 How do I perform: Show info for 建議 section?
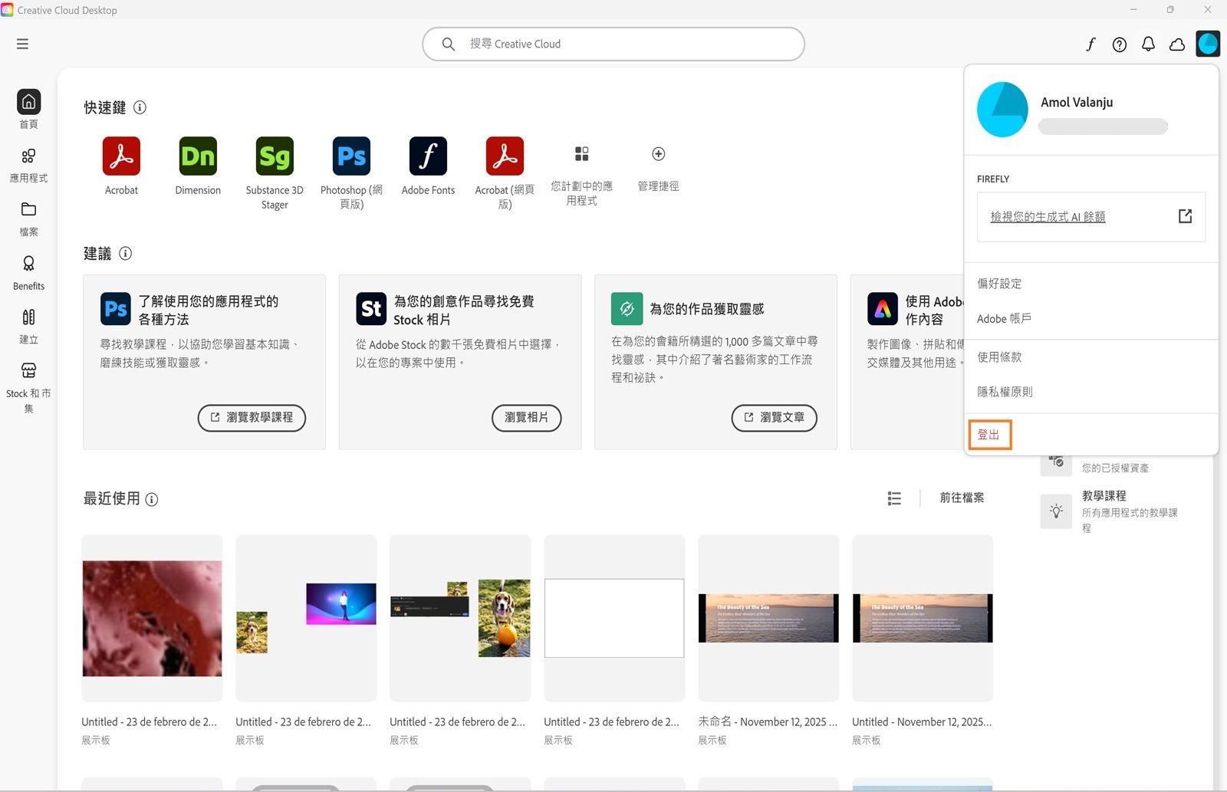click(x=125, y=253)
